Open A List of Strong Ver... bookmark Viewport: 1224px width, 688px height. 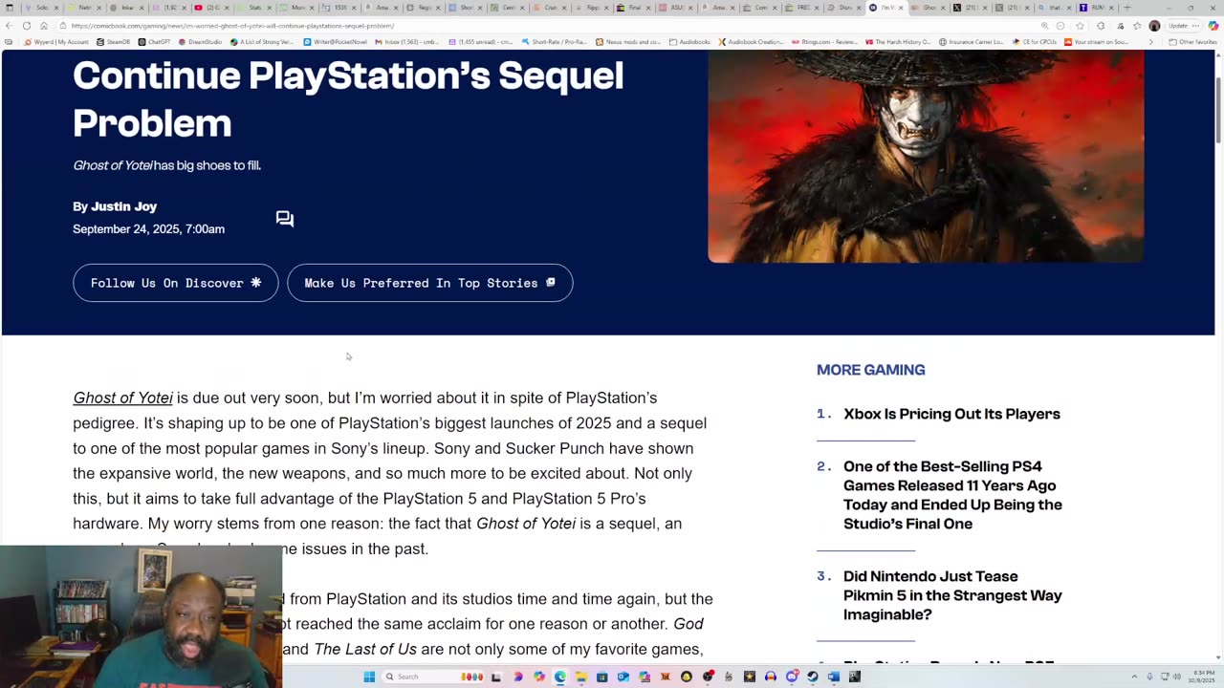tap(262, 42)
